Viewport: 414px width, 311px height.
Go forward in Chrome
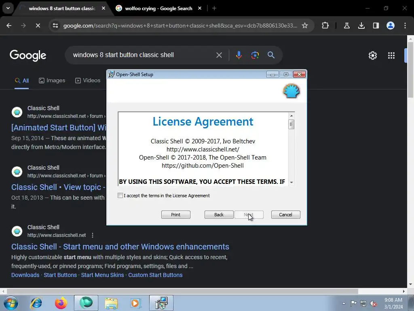[23, 26]
